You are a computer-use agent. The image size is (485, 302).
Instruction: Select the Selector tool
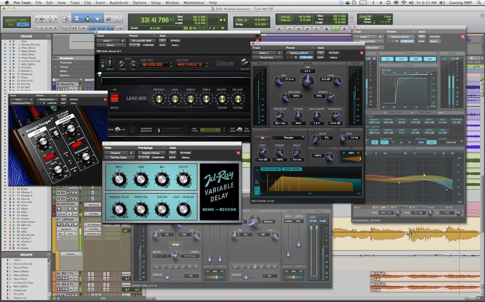tap(87, 19)
